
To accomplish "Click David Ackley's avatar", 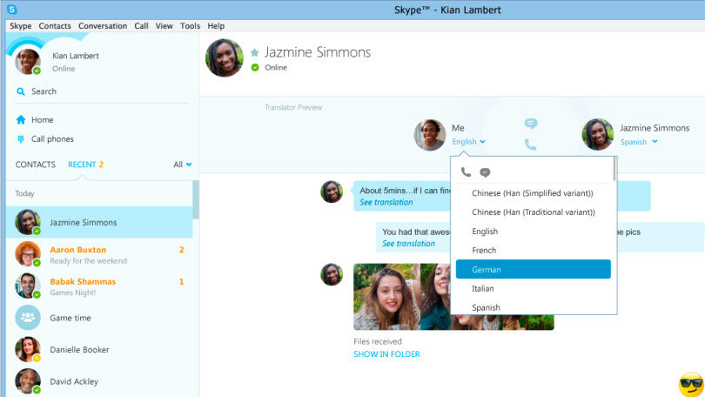I will 28,381.
